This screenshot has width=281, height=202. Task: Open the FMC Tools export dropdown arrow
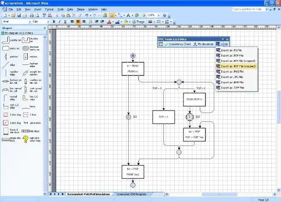coord(222,44)
